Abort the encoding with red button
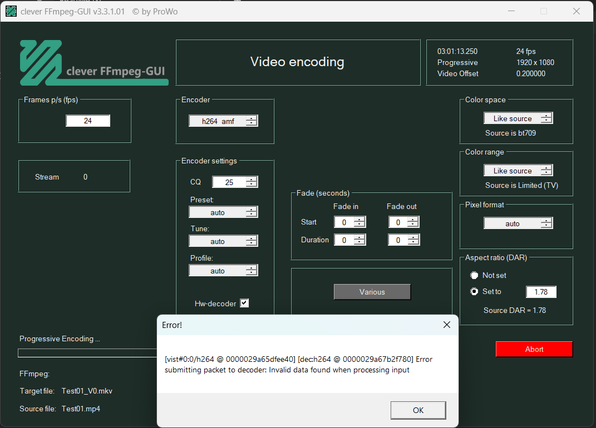 (534, 349)
